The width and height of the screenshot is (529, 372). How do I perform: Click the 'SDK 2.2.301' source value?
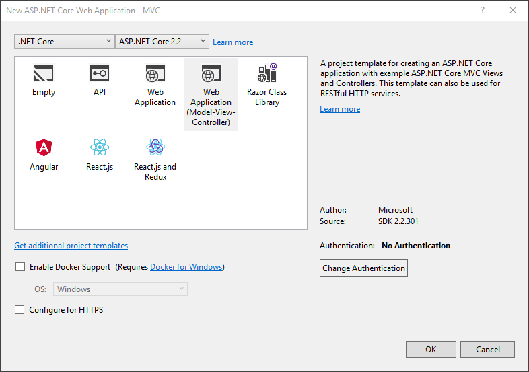click(x=398, y=221)
